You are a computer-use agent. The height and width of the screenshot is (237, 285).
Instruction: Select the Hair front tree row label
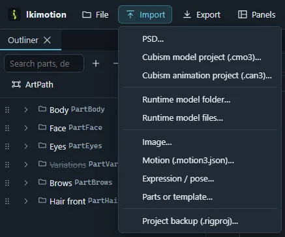(68, 202)
